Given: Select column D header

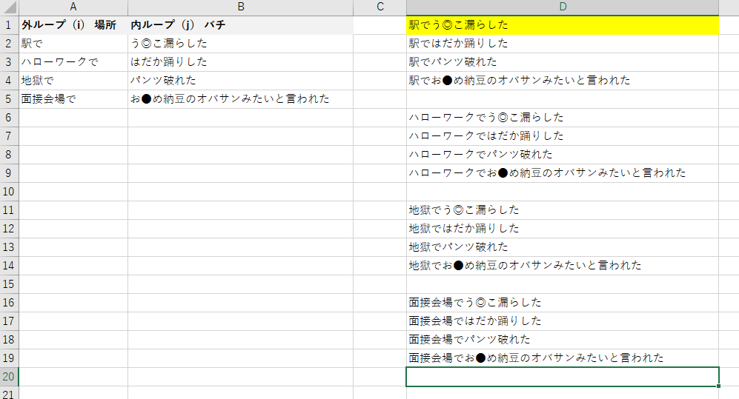Looking at the screenshot, I should coord(563,7).
